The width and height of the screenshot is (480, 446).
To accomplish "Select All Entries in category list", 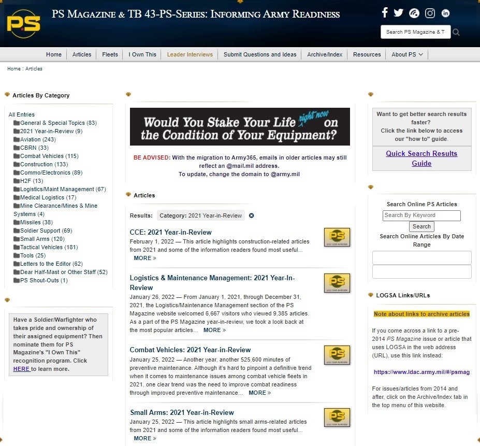I will coord(21,114).
